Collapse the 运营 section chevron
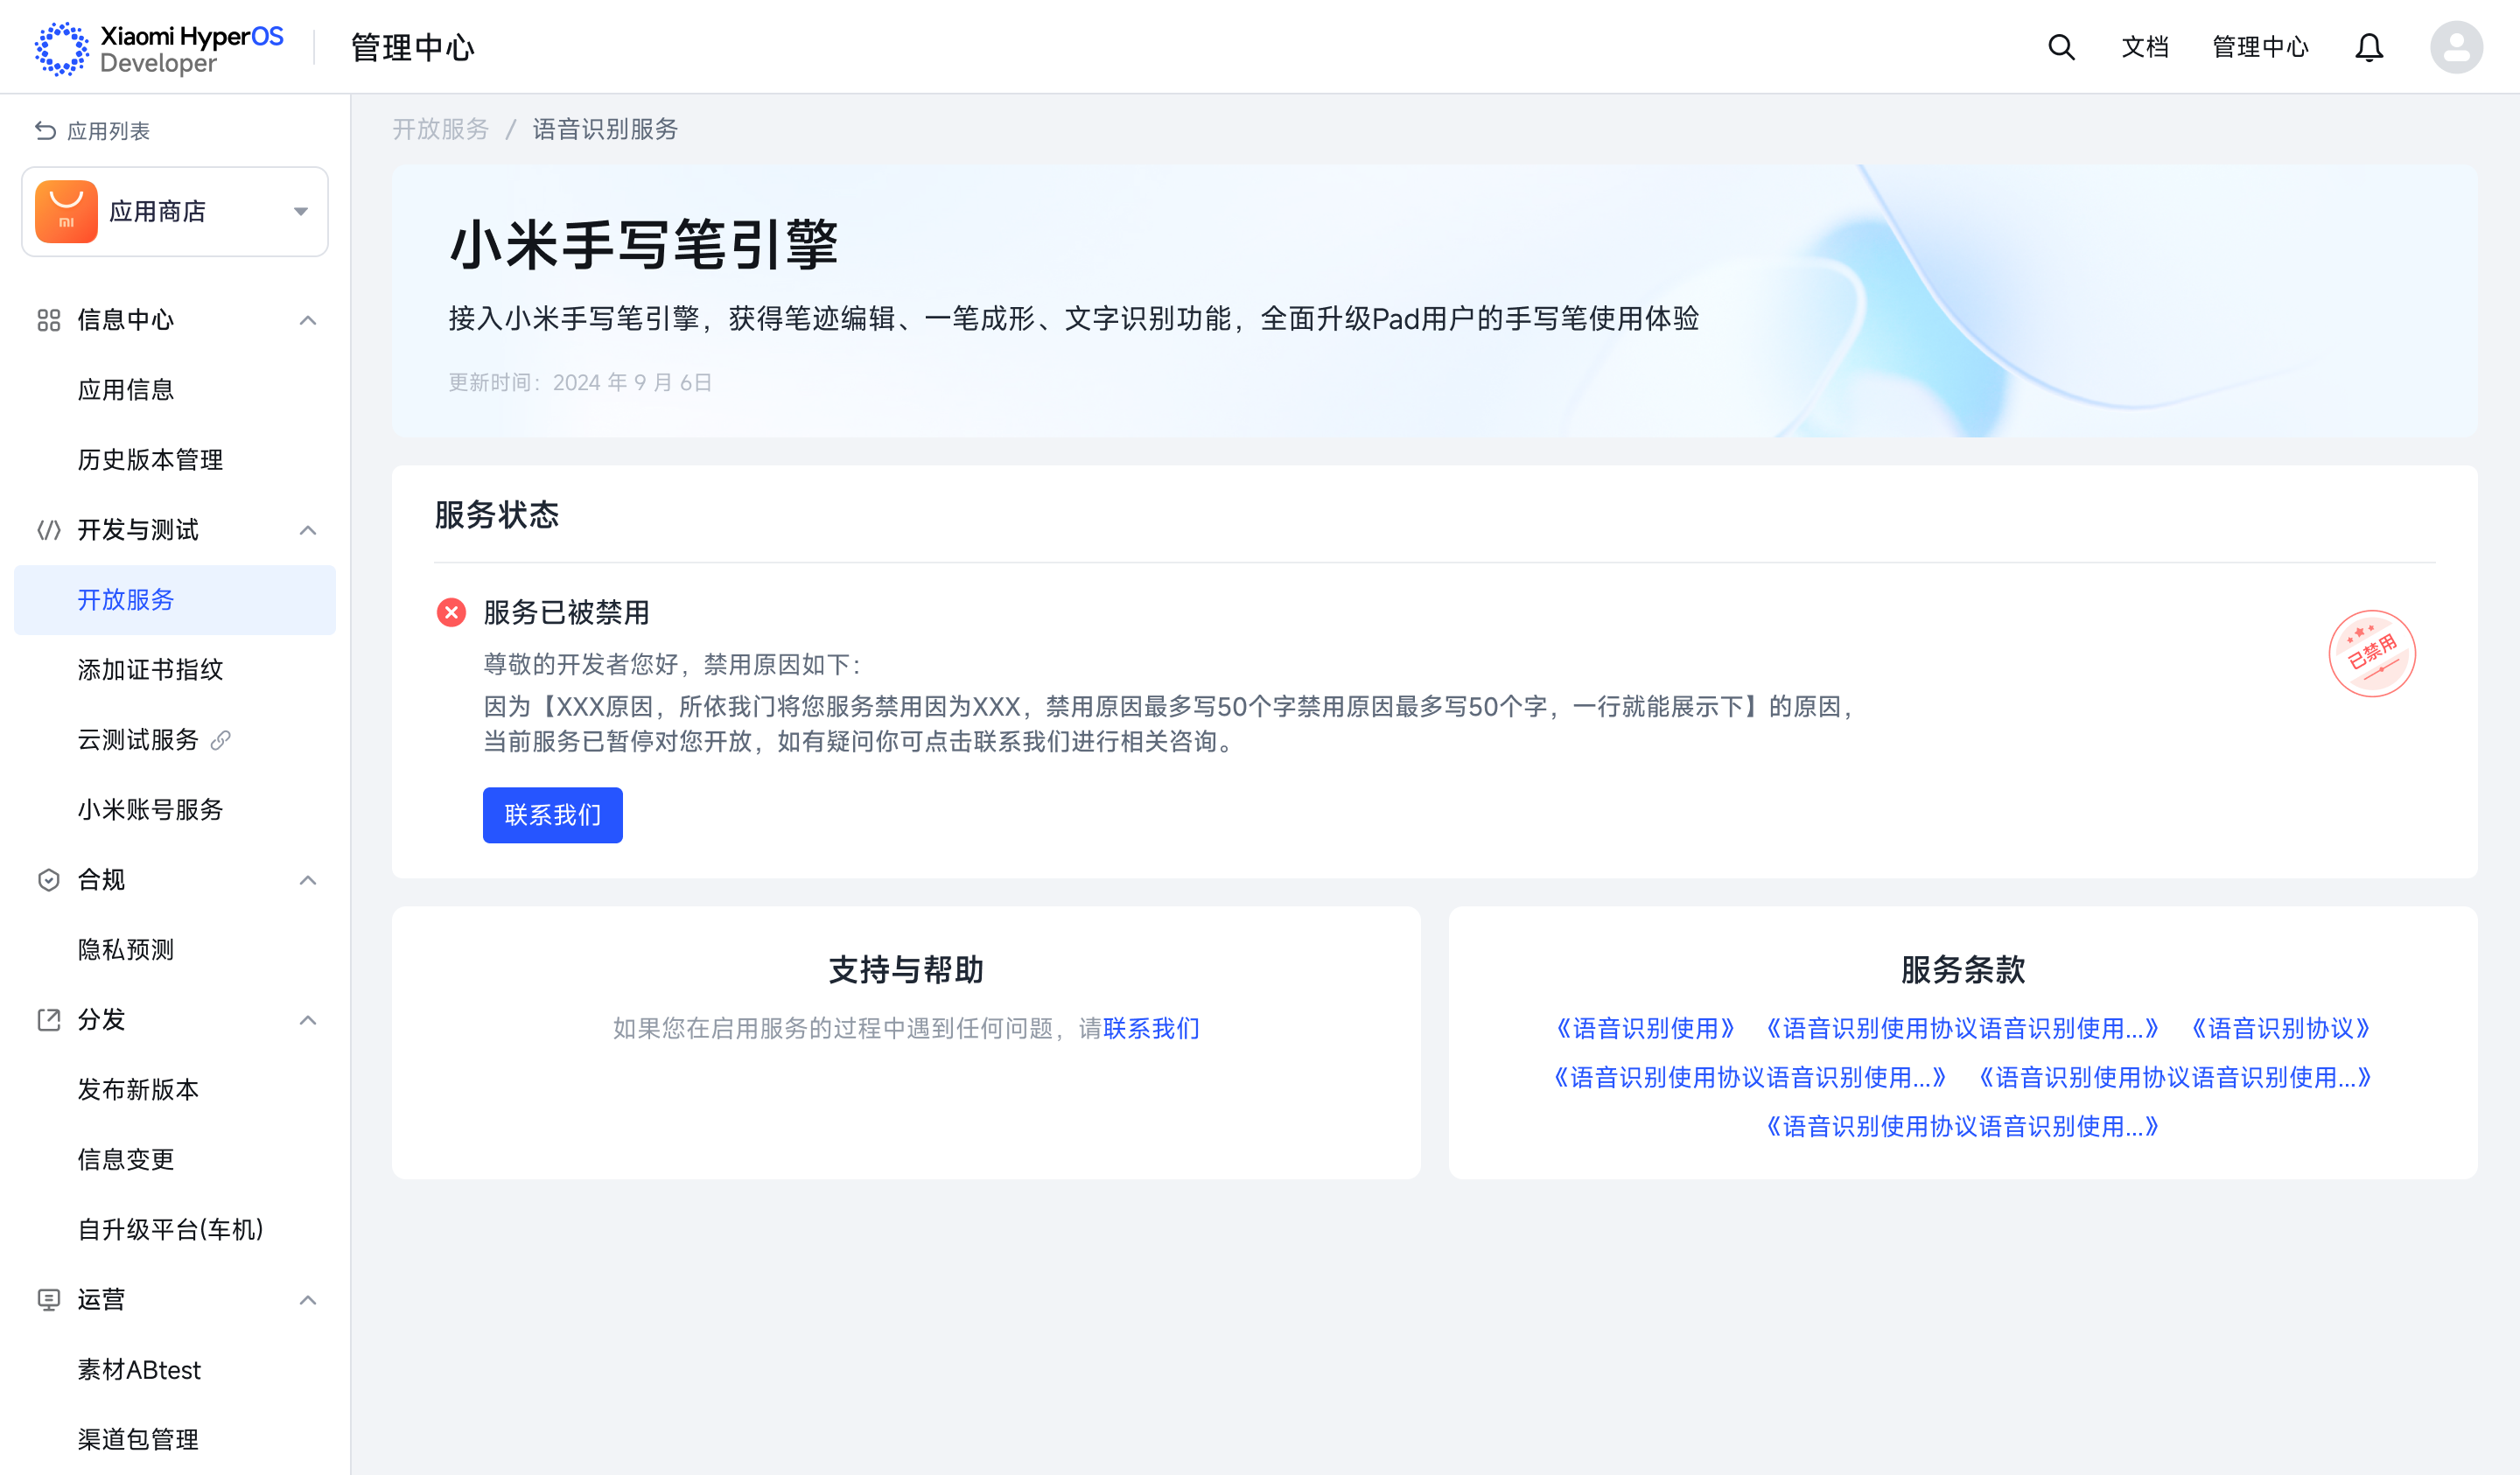 308,1300
